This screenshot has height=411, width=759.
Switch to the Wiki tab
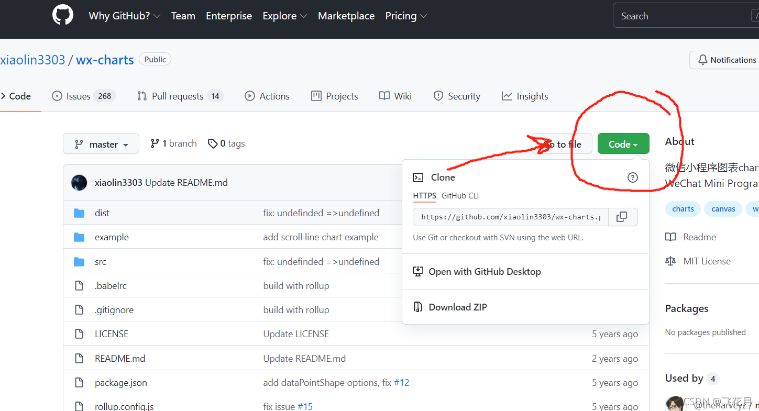(x=395, y=96)
